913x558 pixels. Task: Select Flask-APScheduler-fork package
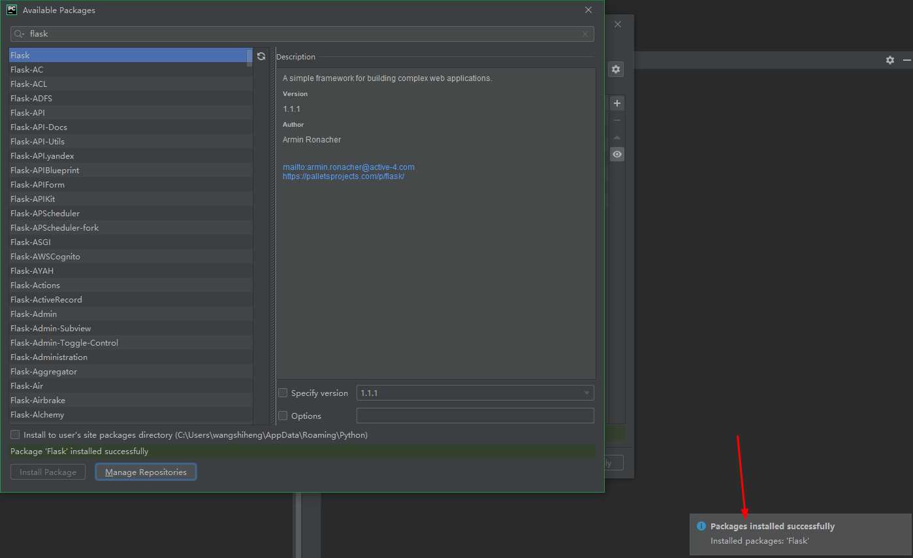[x=131, y=228]
